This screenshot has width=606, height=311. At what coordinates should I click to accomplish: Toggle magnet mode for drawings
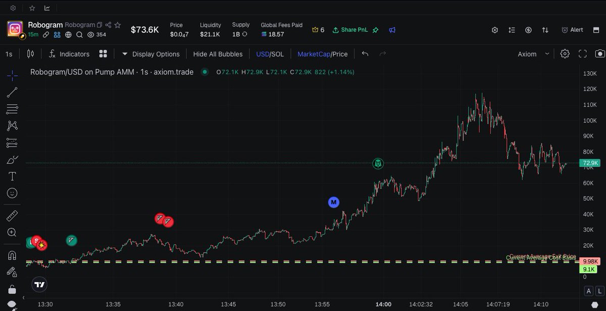13,255
